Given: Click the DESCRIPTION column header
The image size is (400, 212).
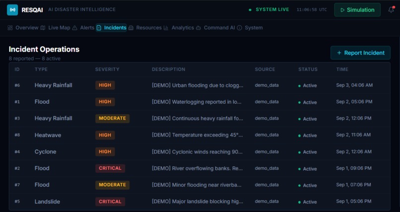Looking at the screenshot, I should 169,70.
